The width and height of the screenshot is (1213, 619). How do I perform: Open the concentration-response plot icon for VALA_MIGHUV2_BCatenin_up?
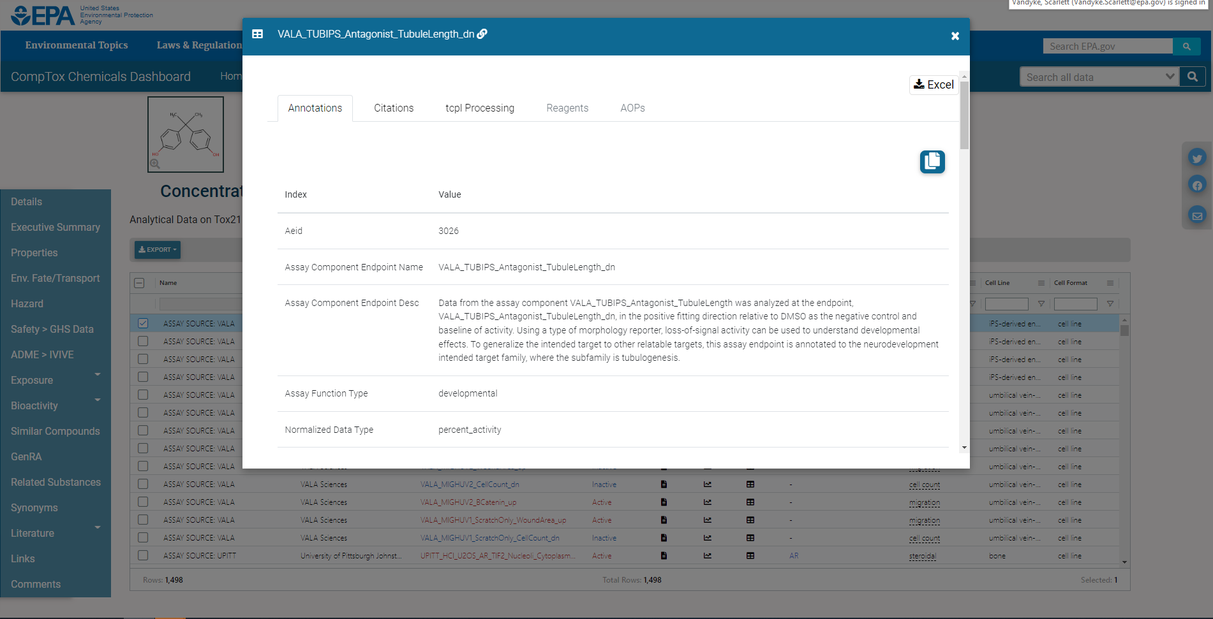707,502
